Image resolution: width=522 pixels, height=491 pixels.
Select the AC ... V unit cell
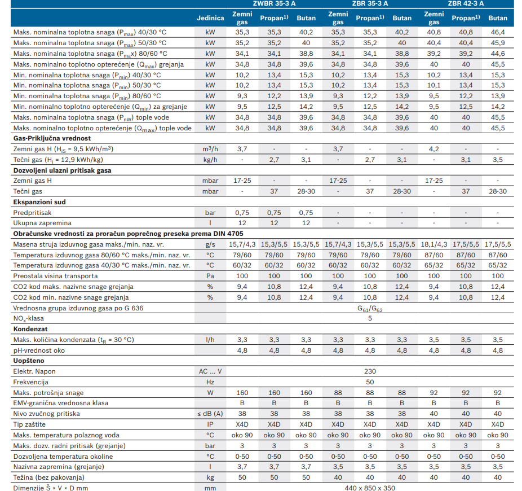click(x=210, y=371)
